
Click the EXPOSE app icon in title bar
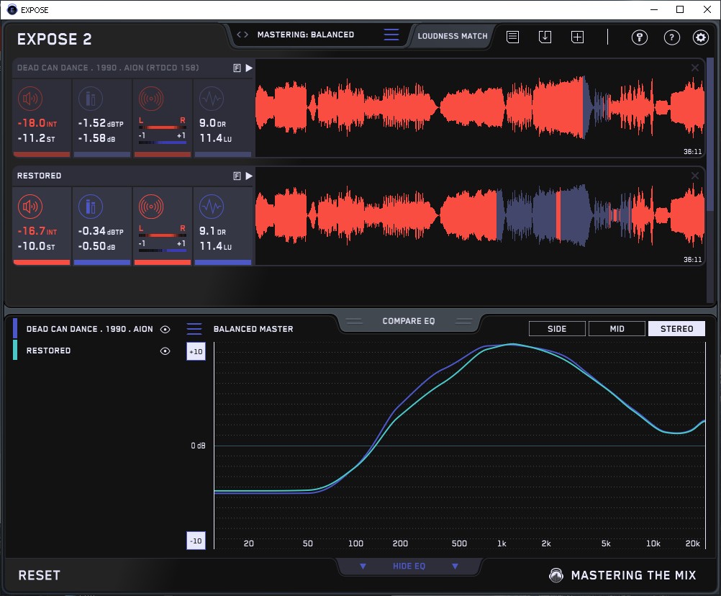(x=12, y=9)
